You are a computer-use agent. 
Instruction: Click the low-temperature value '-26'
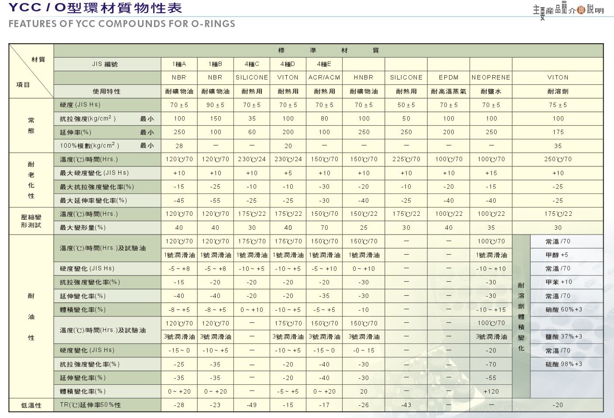coord(364,405)
